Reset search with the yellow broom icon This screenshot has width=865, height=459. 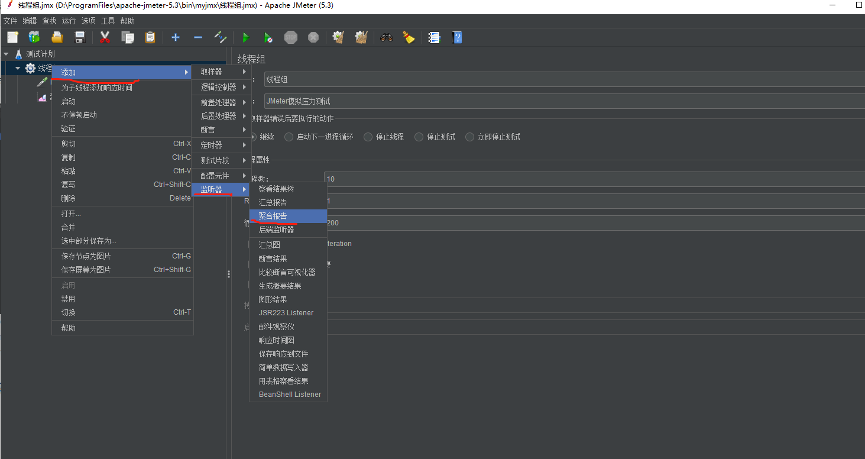click(409, 37)
